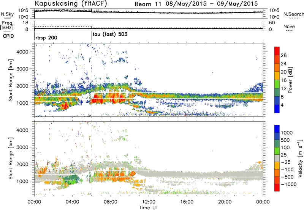The image size is (304, 210).
Task: Click the green velocity patch near 04:00 UT
Action: pyautogui.click(x=71, y=180)
